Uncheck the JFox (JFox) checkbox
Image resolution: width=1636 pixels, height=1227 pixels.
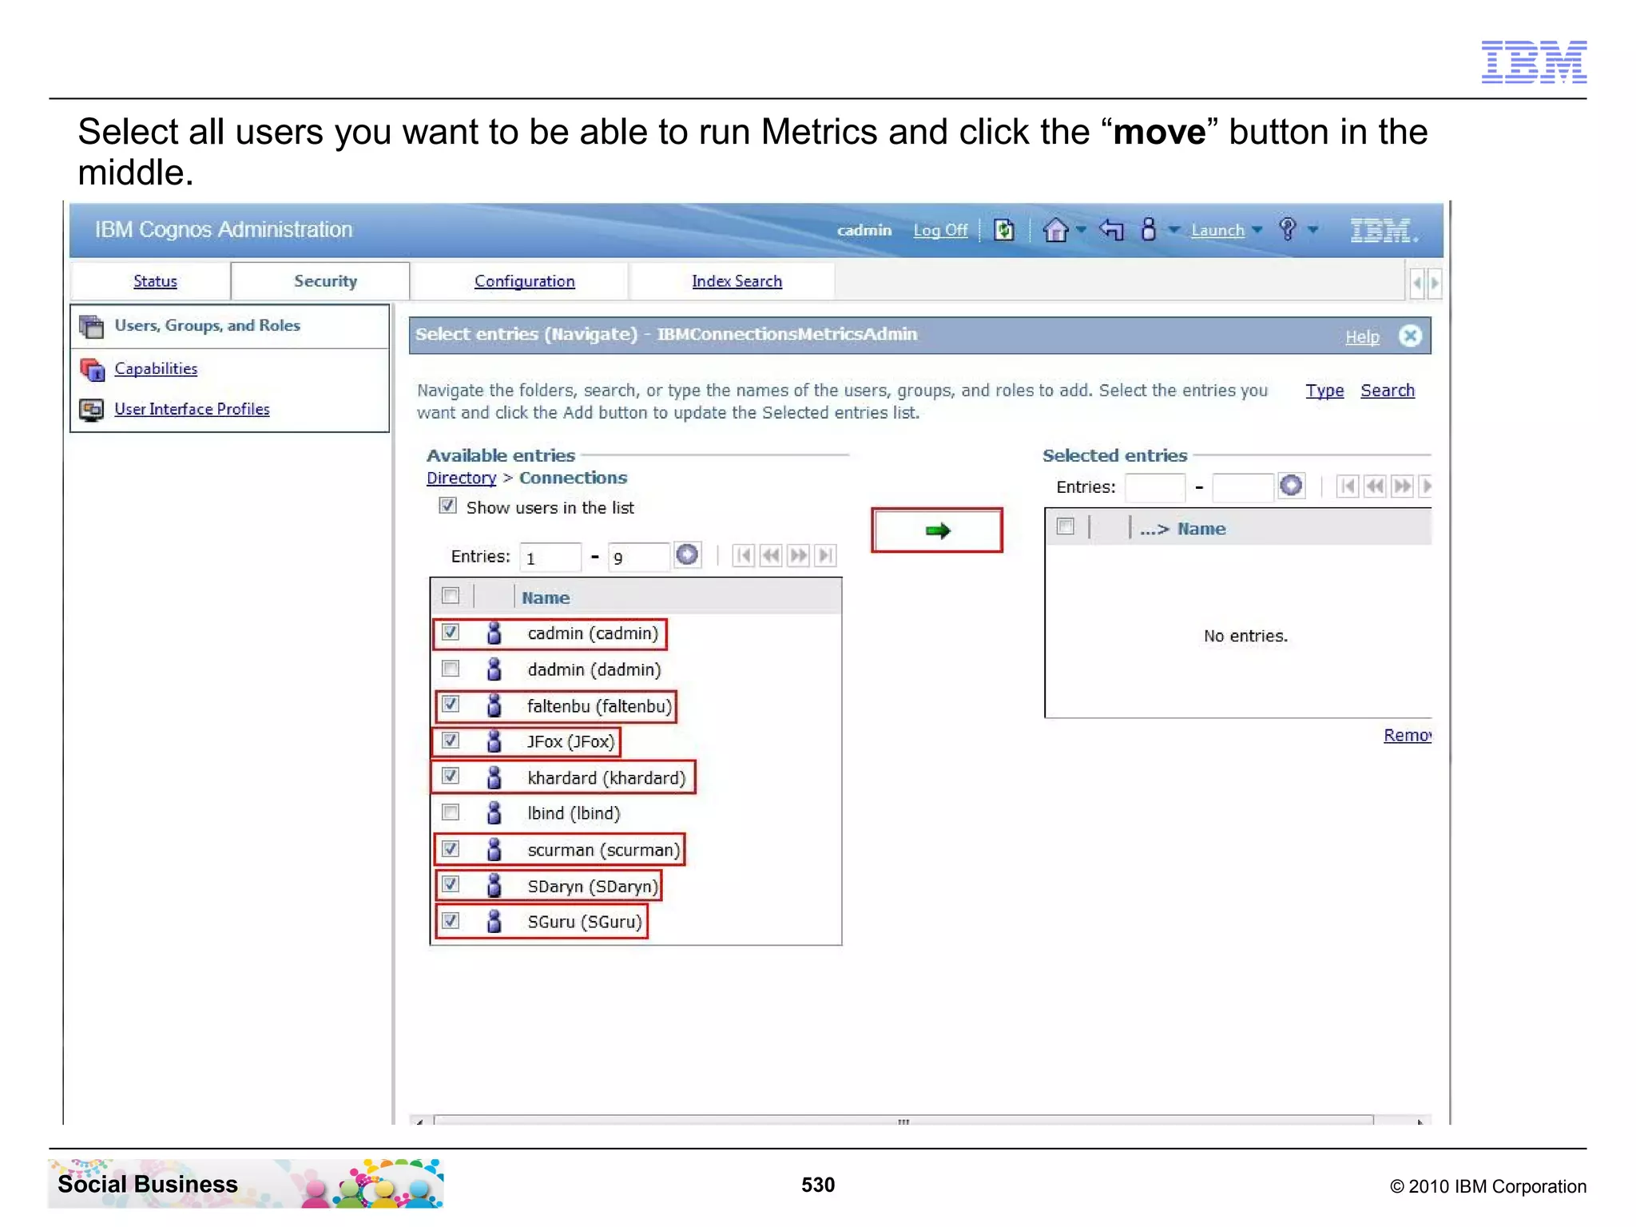451,740
